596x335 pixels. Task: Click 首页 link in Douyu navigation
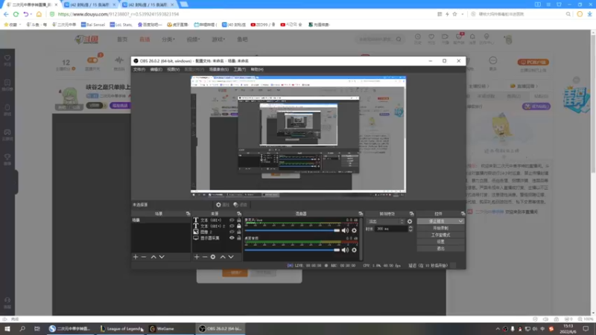click(x=122, y=39)
